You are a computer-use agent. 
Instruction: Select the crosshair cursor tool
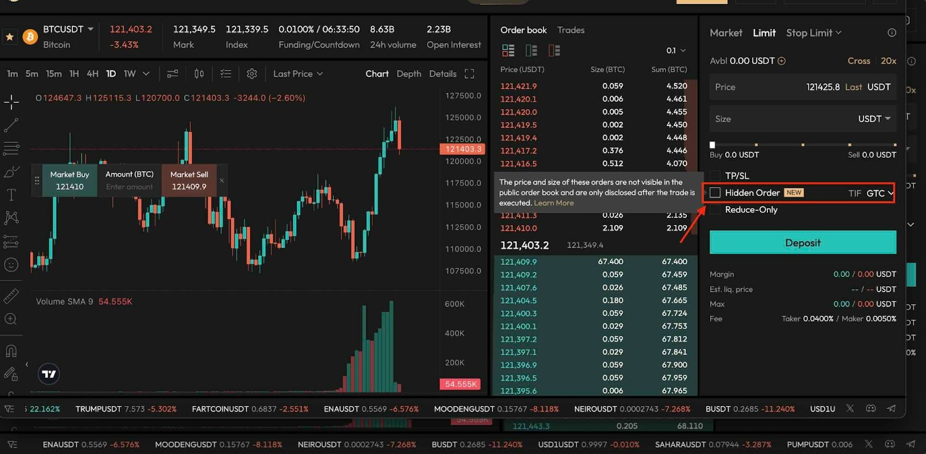(12, 102)
